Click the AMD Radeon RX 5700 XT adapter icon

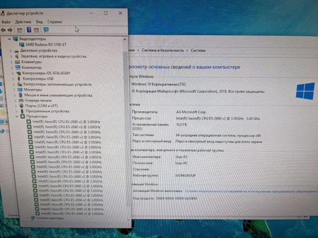coord(22,44)
